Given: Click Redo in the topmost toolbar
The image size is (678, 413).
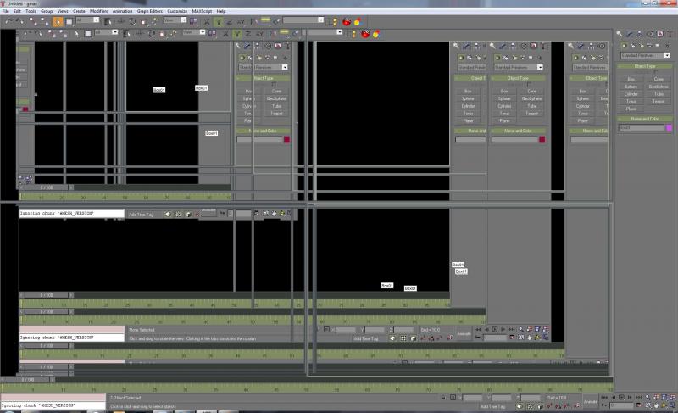Looking at the screenshot, I should [19, 21].
